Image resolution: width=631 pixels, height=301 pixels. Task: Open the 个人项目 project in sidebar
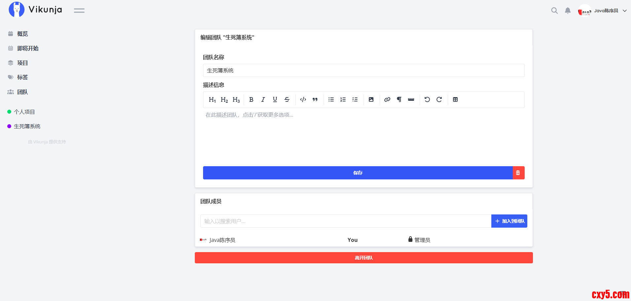[24, 112]
